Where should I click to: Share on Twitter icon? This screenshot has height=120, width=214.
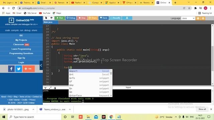coord(19,69)
